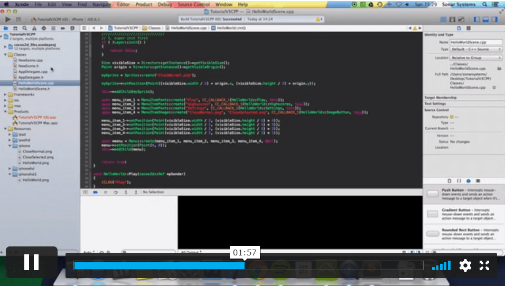Screen dimensions: 505x286
Task: Toggle the debug area visibility button
Action: [x=485, y=20]
